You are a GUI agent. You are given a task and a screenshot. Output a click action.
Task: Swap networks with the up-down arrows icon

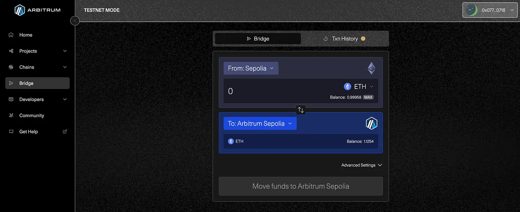click(301, 110)
